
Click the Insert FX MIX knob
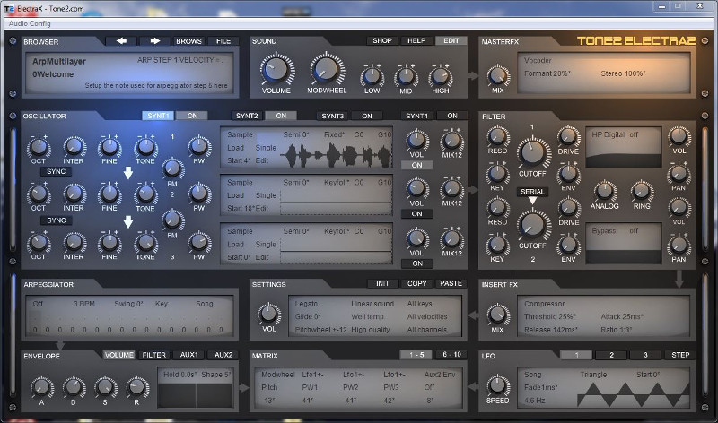498,315
